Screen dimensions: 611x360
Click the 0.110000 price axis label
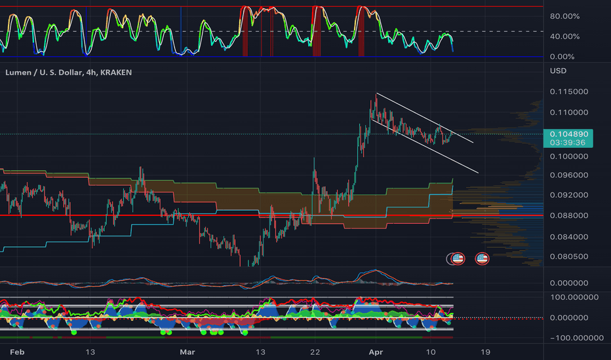(x=569, y=113)
